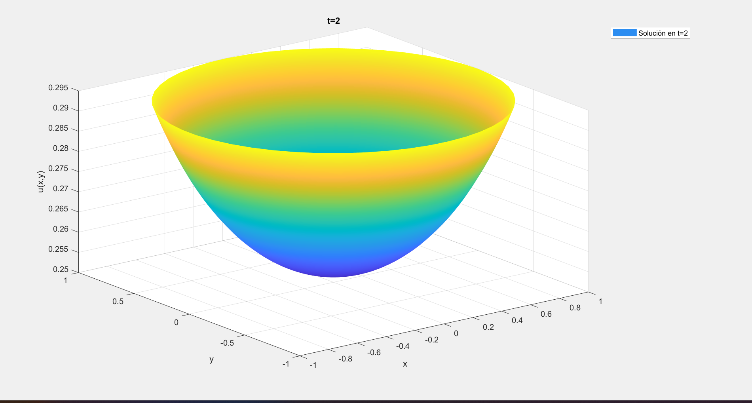Select the y axis label
This screenshot has height=403, width=752.
[211, 359]
